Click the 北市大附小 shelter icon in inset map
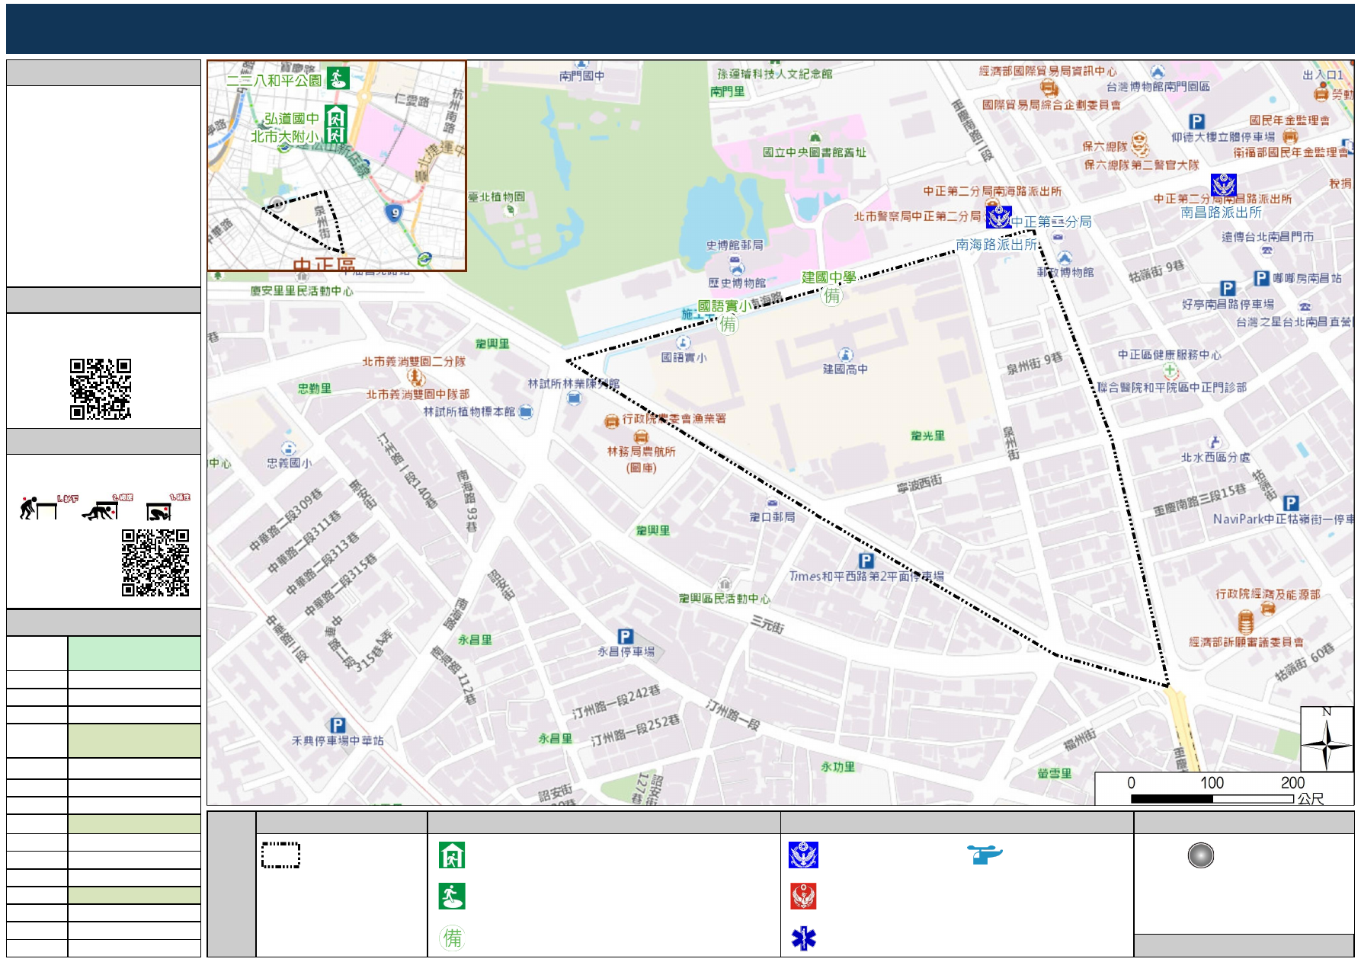1361x962 pixels. click(335, 136)
